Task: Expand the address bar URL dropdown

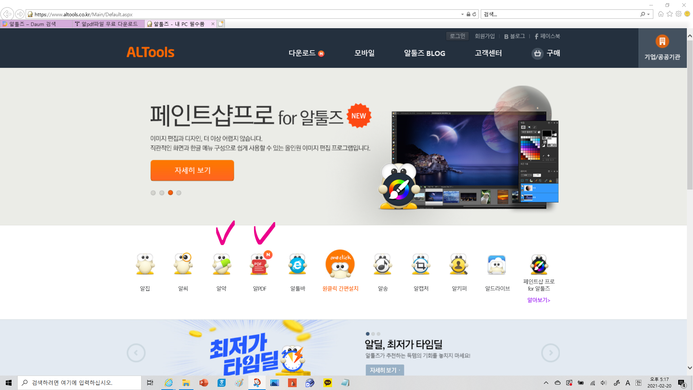Action: point(462,14)
